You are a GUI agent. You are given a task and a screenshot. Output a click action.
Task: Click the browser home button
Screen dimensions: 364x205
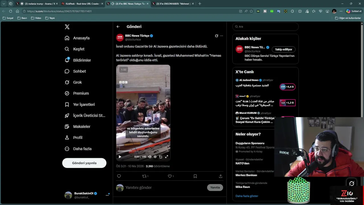coord(17,11)
